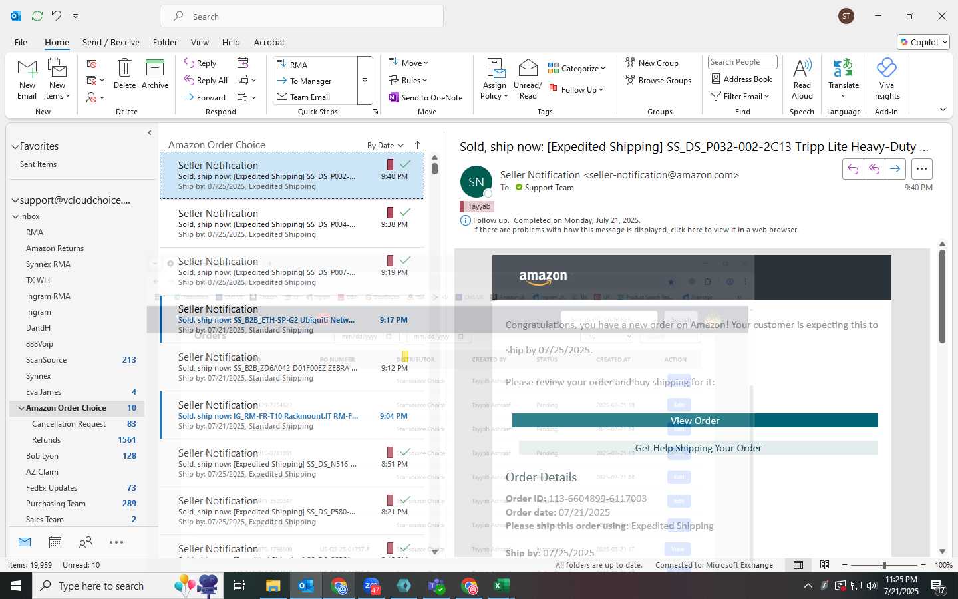Run the Team Email quick step

(315, 97)
